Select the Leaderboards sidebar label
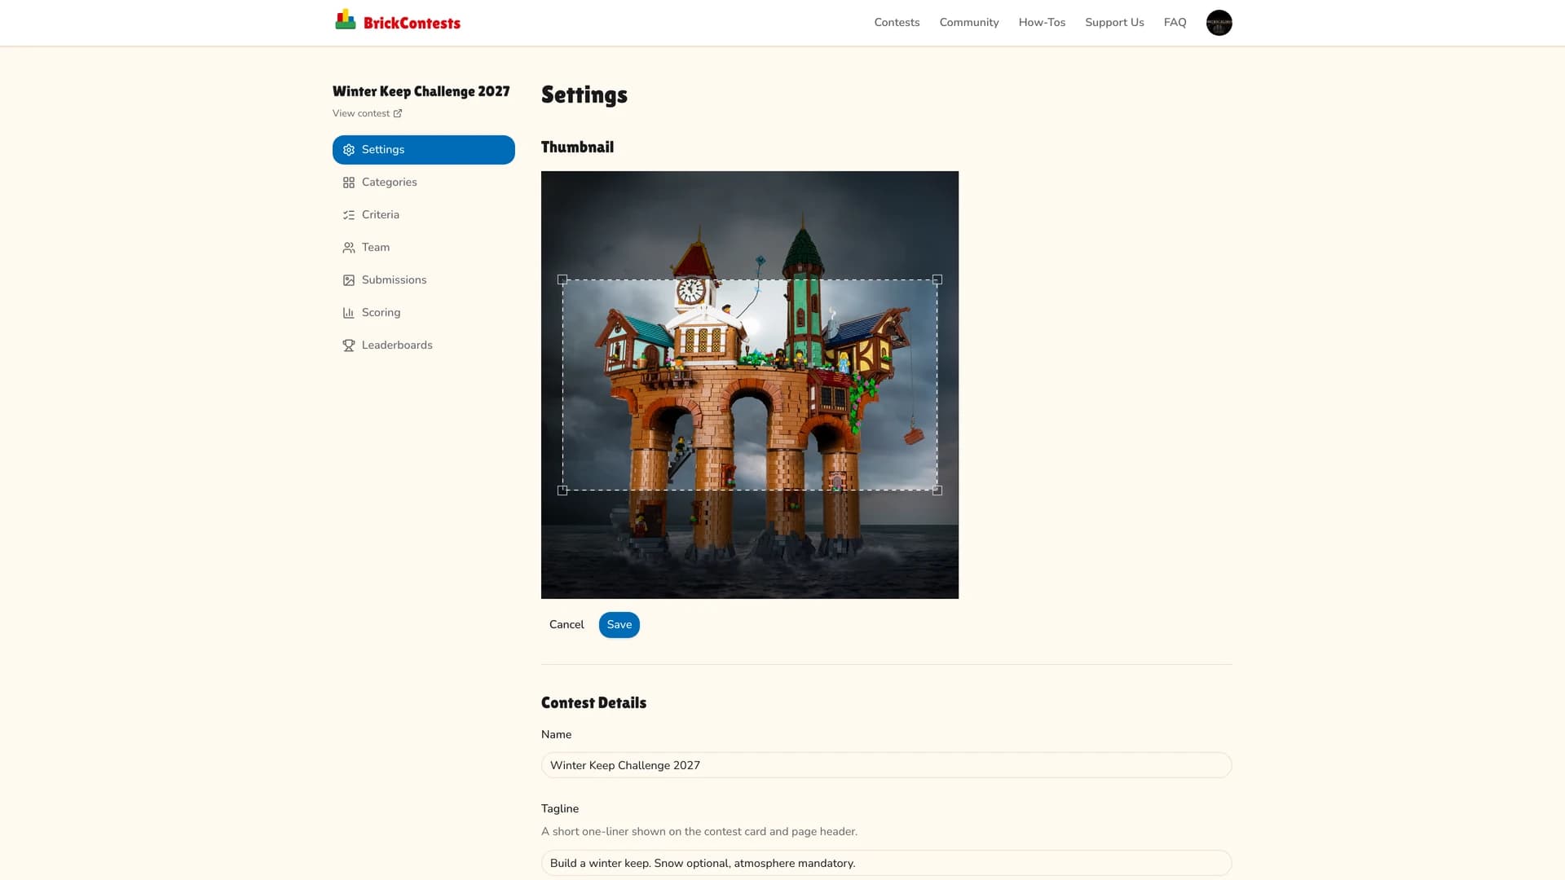 397,345
